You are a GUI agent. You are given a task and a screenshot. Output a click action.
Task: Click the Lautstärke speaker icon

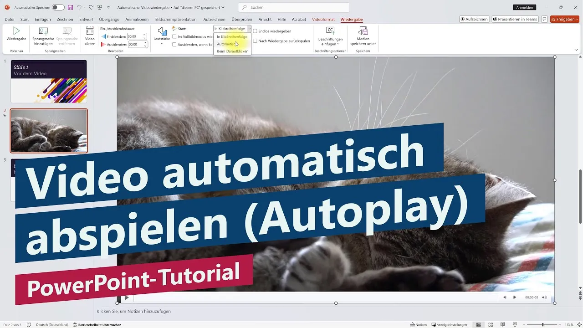161,32
